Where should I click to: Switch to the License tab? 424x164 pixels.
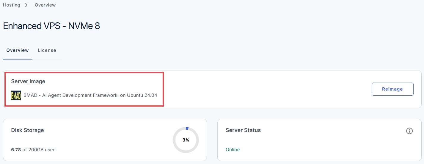click(x=47, y=50)
